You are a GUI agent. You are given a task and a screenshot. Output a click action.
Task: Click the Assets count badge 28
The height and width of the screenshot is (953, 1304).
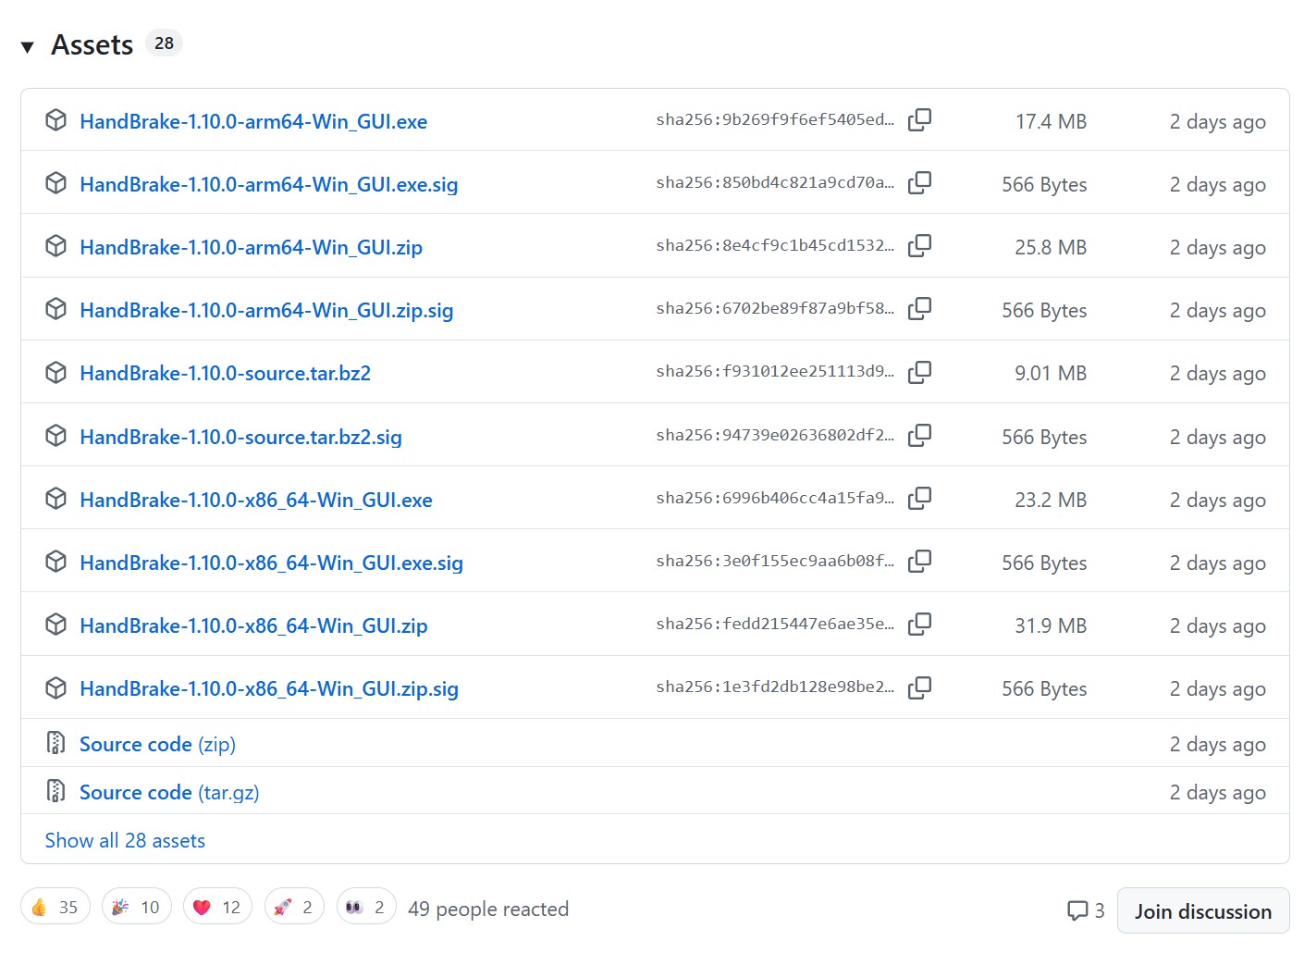(164, 43)
